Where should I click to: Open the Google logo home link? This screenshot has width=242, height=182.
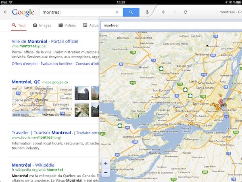23,13
